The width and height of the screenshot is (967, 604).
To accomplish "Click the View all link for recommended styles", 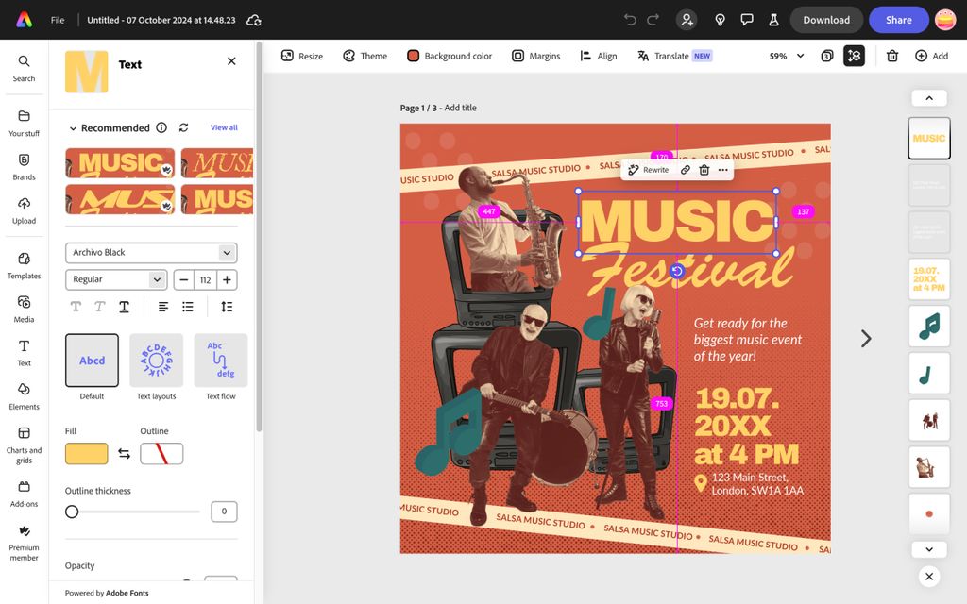I will [224, 127].
